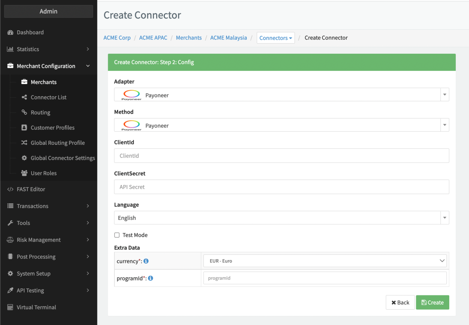469x325 pixels.
Task: Follow the ACME Malaysia breadcrumb link
Action: [228, 38]
